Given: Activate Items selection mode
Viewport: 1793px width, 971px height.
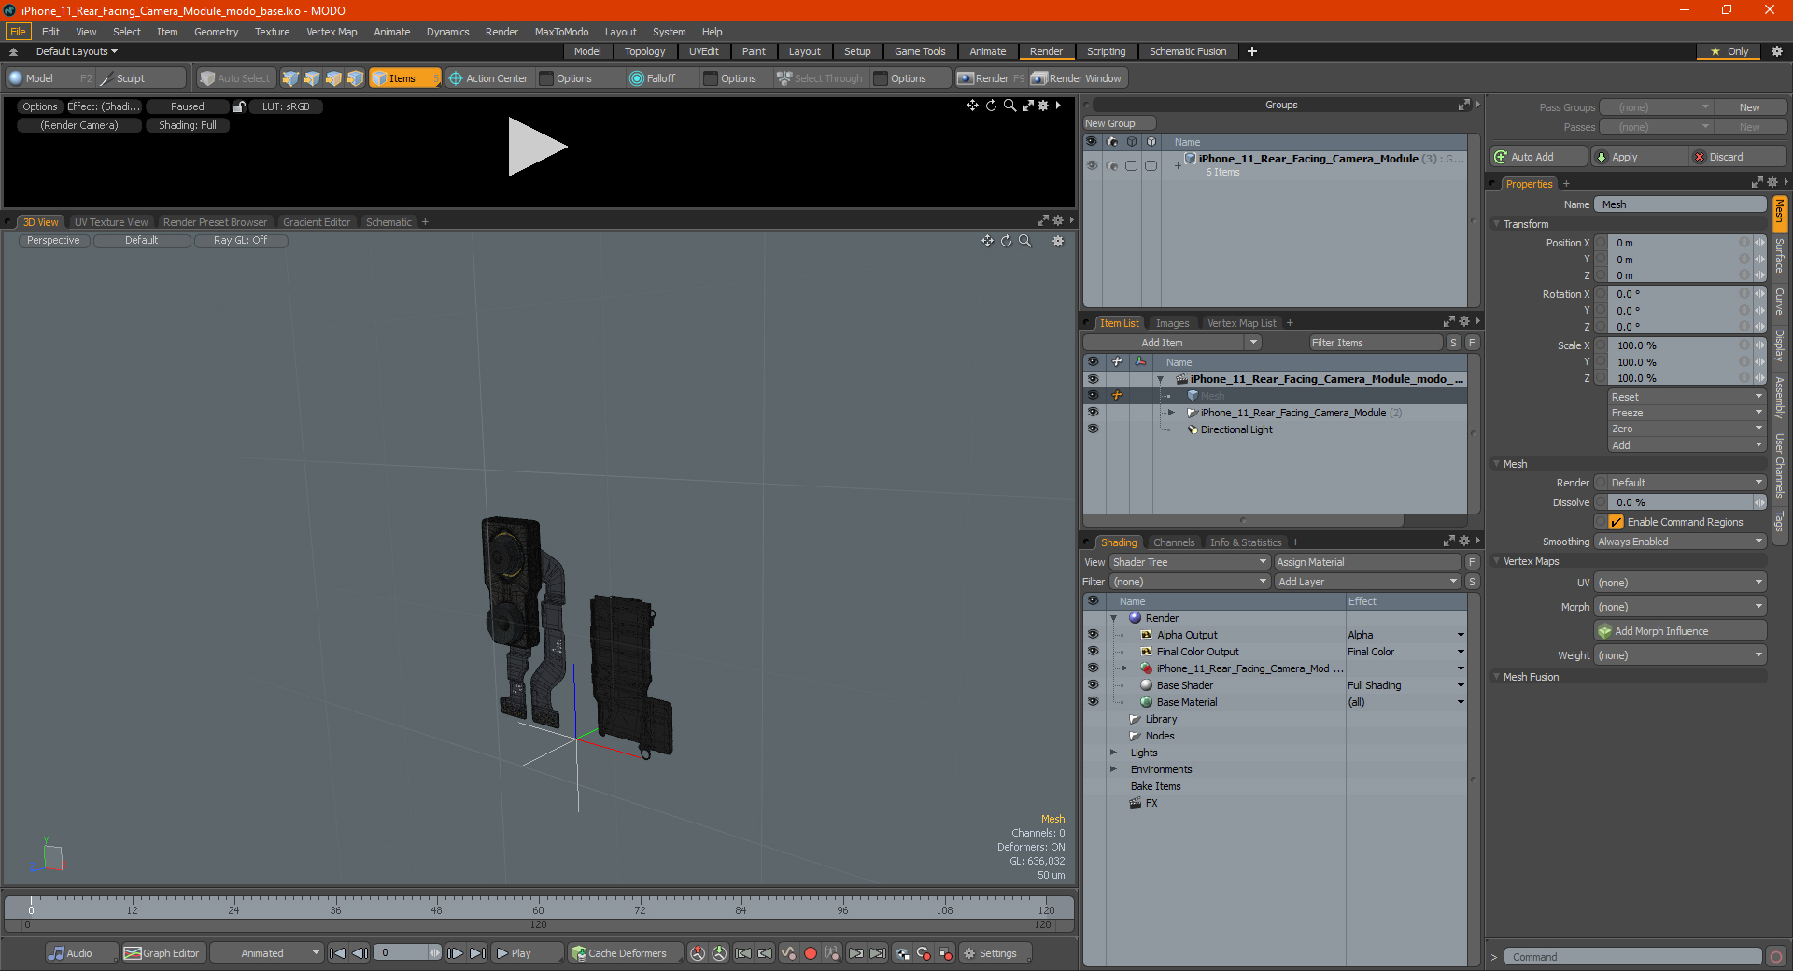Looking at the screenshot, I should [x=404, y=78].
